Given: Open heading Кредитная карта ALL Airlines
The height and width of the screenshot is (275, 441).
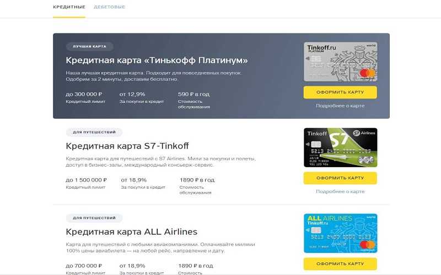Looking at the screenshot, I should [131, 232].
